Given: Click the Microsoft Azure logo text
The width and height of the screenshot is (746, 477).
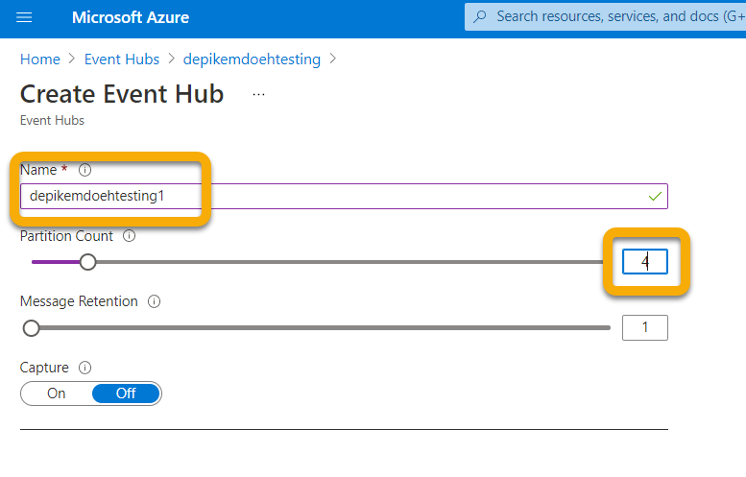Looking at the screenshot, I should click(x=131, y=17).
